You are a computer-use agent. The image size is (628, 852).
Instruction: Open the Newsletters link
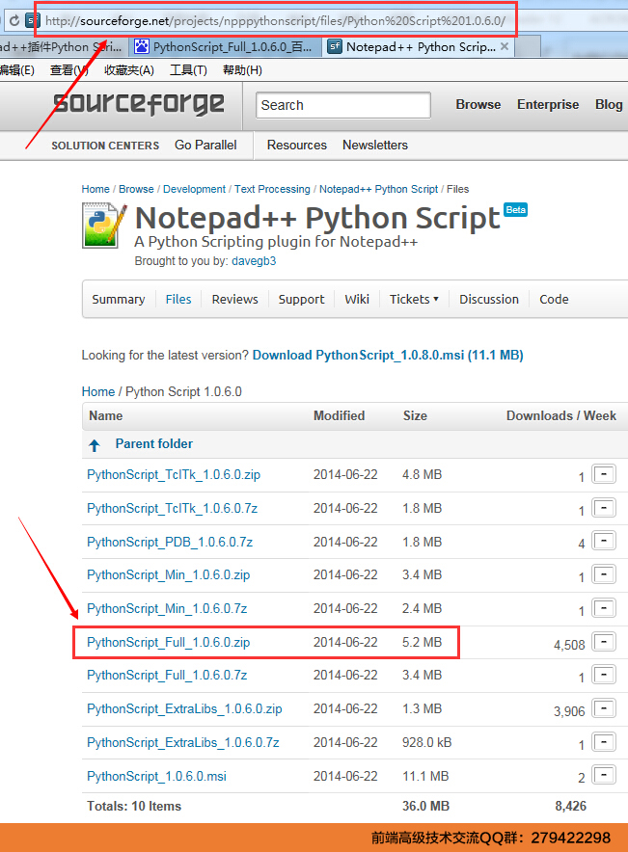(x=375, y=146)
